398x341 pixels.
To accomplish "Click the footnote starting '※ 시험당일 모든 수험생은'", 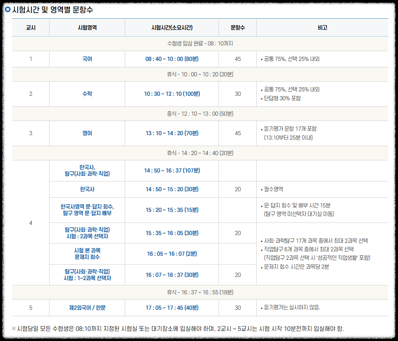I will (178, 328).
